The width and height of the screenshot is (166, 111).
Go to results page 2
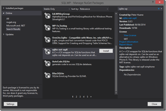76,97
